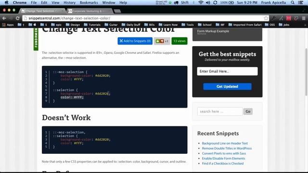The height and width of the screenshot is (173, 308).
Task: Open the OSS bookmarks folder
Action: coord(269,25)
